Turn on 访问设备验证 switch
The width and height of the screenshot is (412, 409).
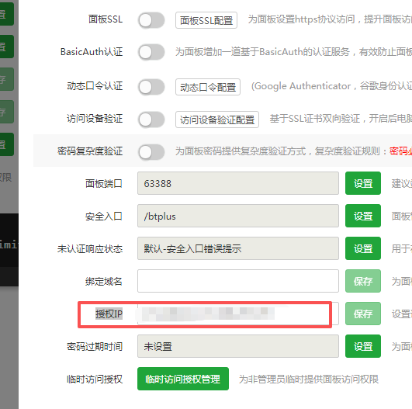click(x=151, y=120)
